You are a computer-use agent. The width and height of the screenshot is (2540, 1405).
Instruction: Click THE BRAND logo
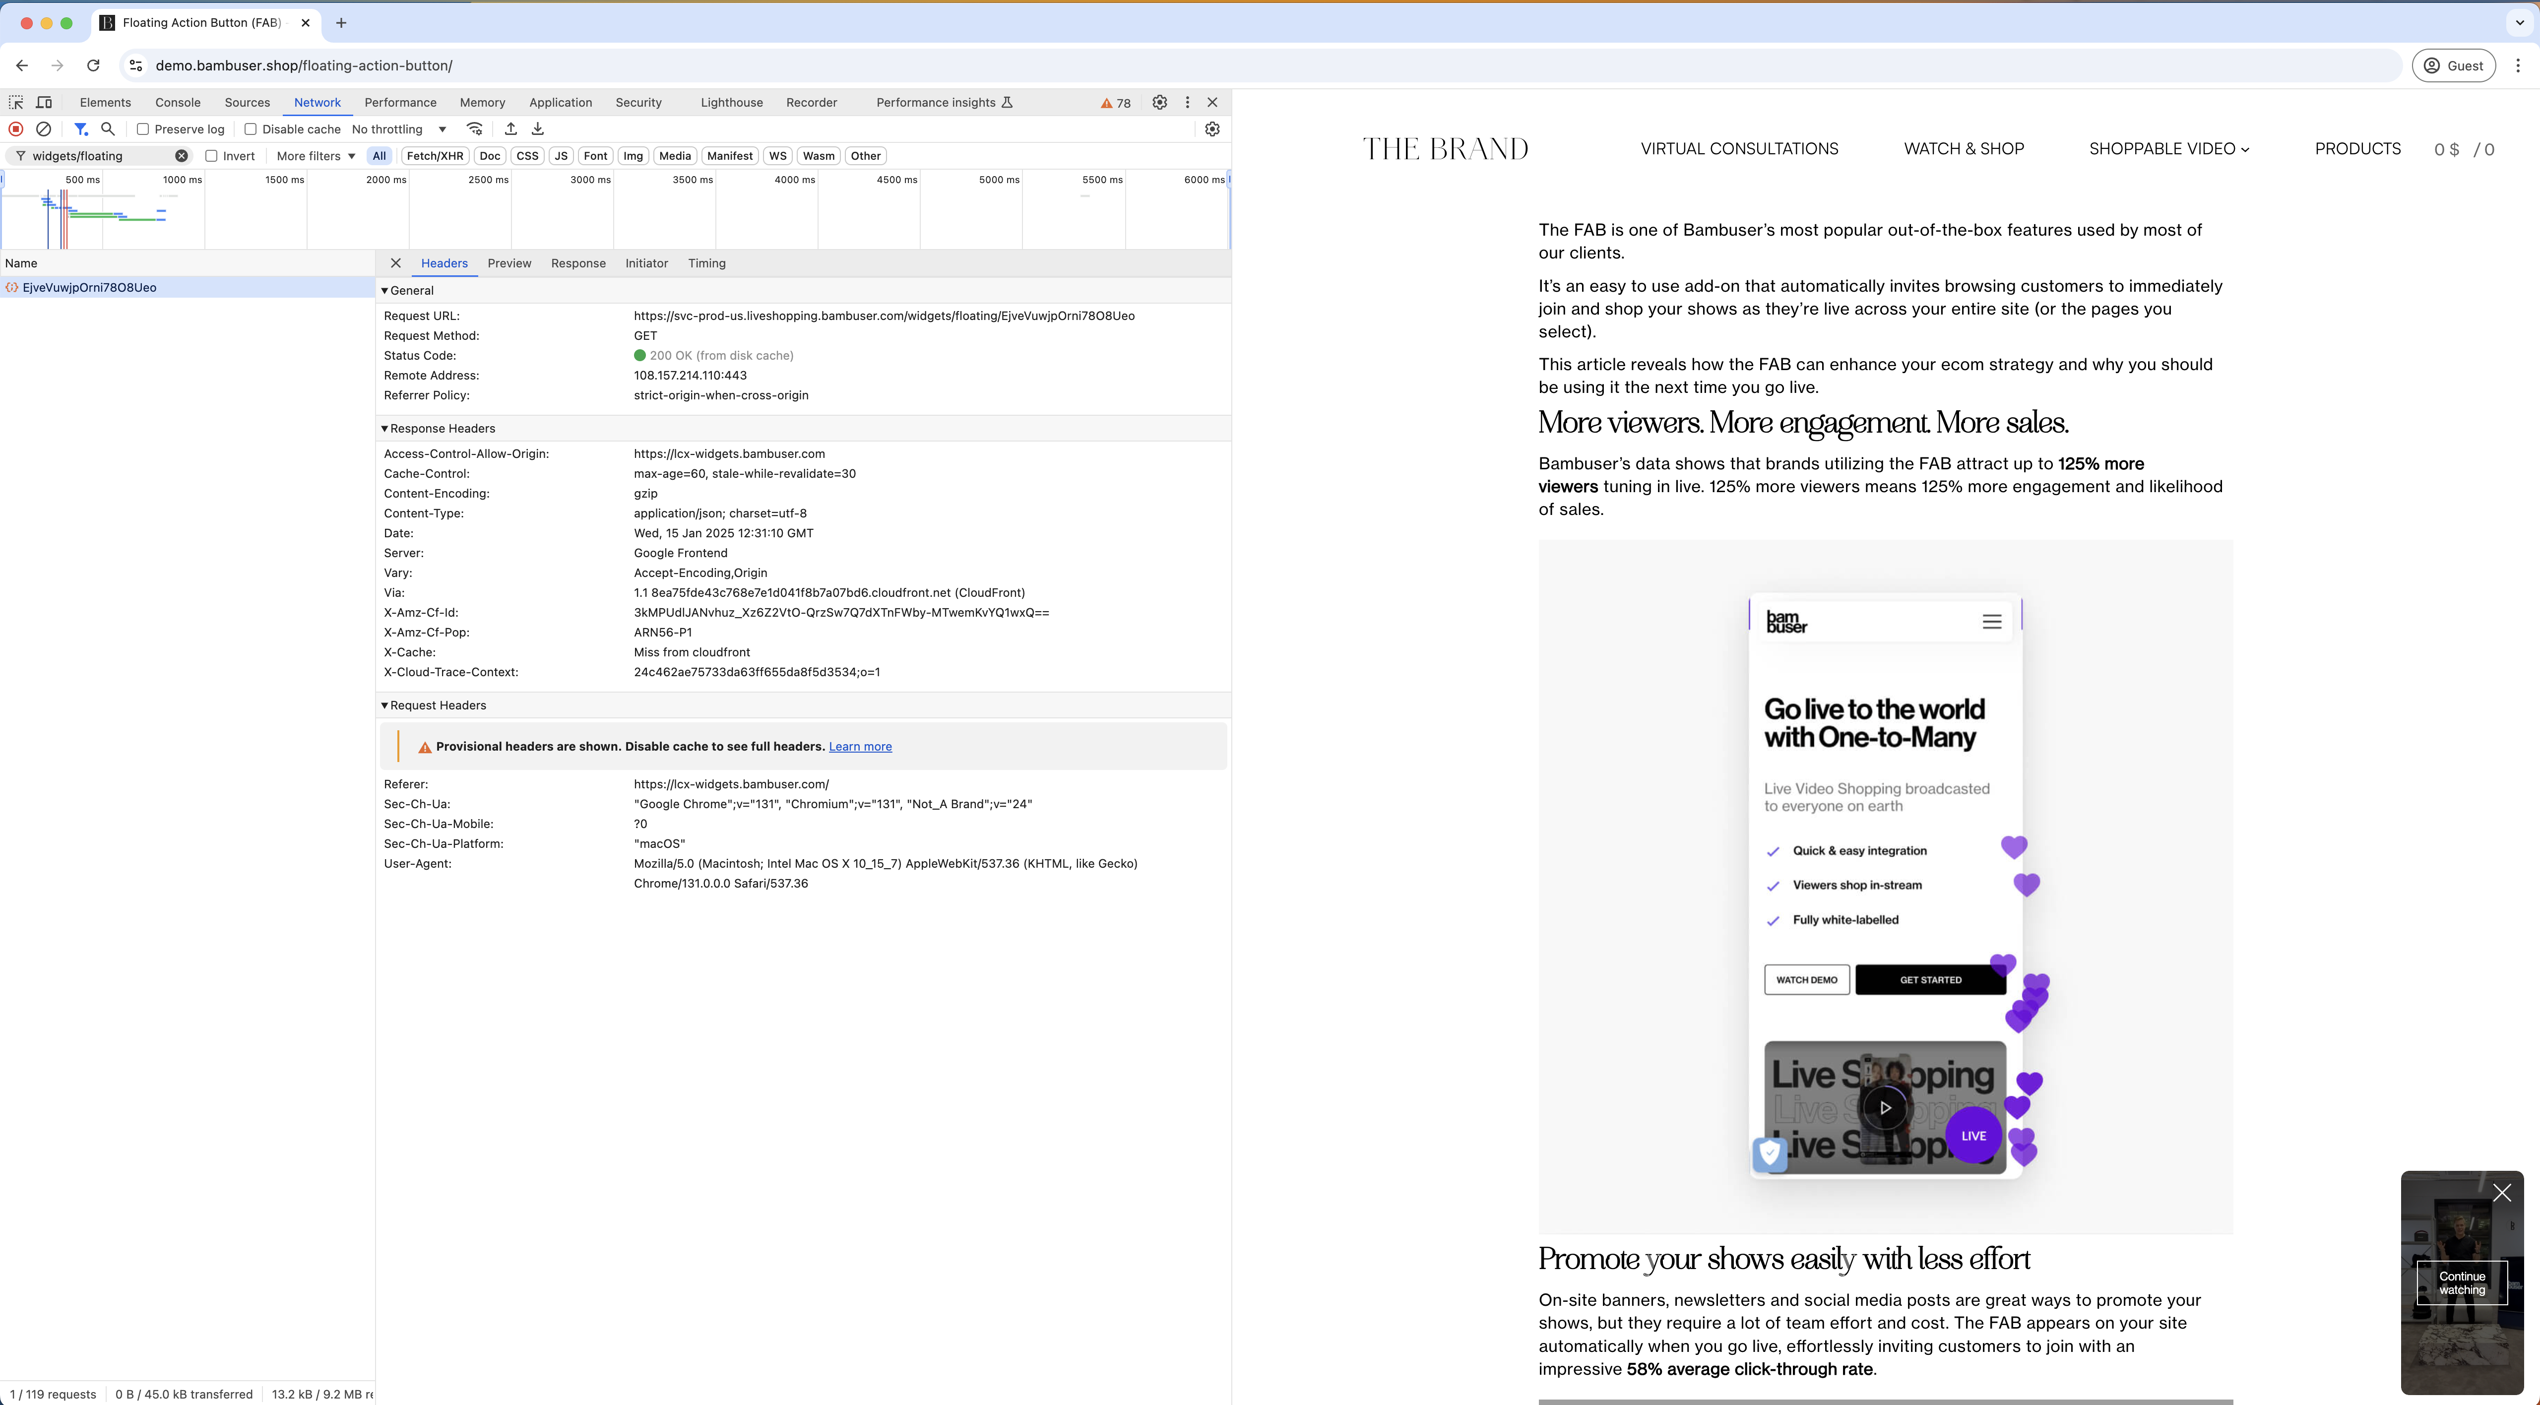point(1446,149)
